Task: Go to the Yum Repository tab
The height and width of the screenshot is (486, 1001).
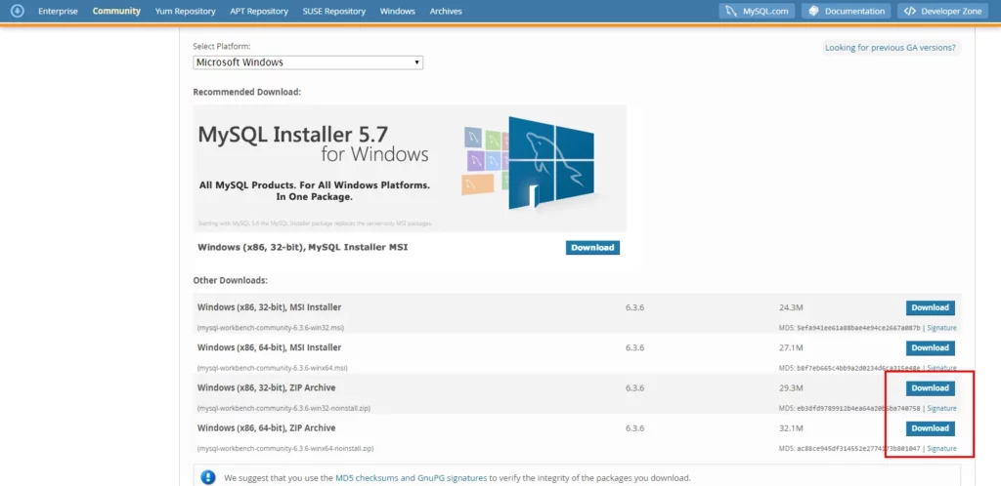Action: click(185, 12)
